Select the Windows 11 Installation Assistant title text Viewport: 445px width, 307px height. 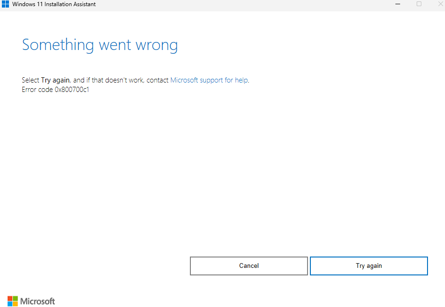pos(53,4)
